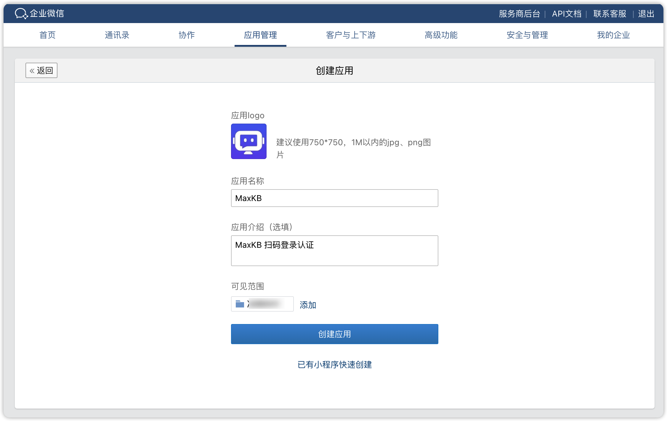Click the 企业微信 logo icon
The width and height of the screenshot is (667, 421).
click(x=21, y=13)
